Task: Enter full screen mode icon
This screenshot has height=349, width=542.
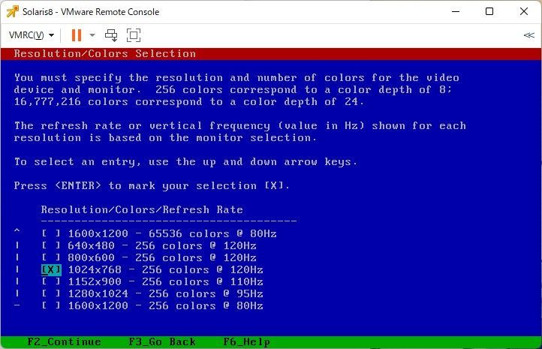Action: [134, 35]
